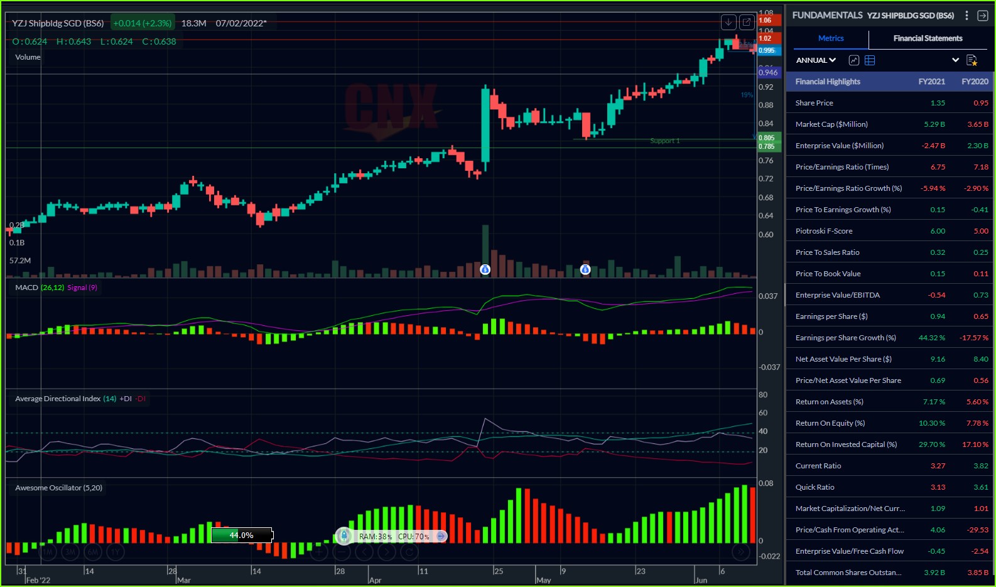Image resolution: width=996 pixels, height=587 pixels.
Task: Click the 1.06 red price label
Action: [769, 20]
